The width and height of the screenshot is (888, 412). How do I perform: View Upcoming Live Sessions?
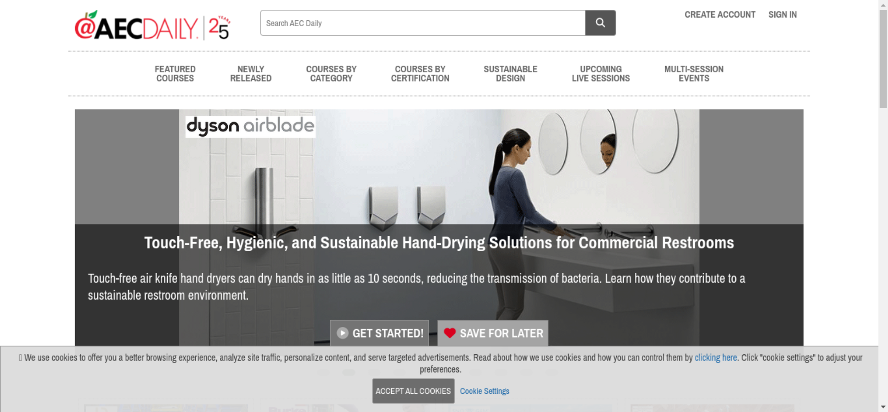point(601,74)
